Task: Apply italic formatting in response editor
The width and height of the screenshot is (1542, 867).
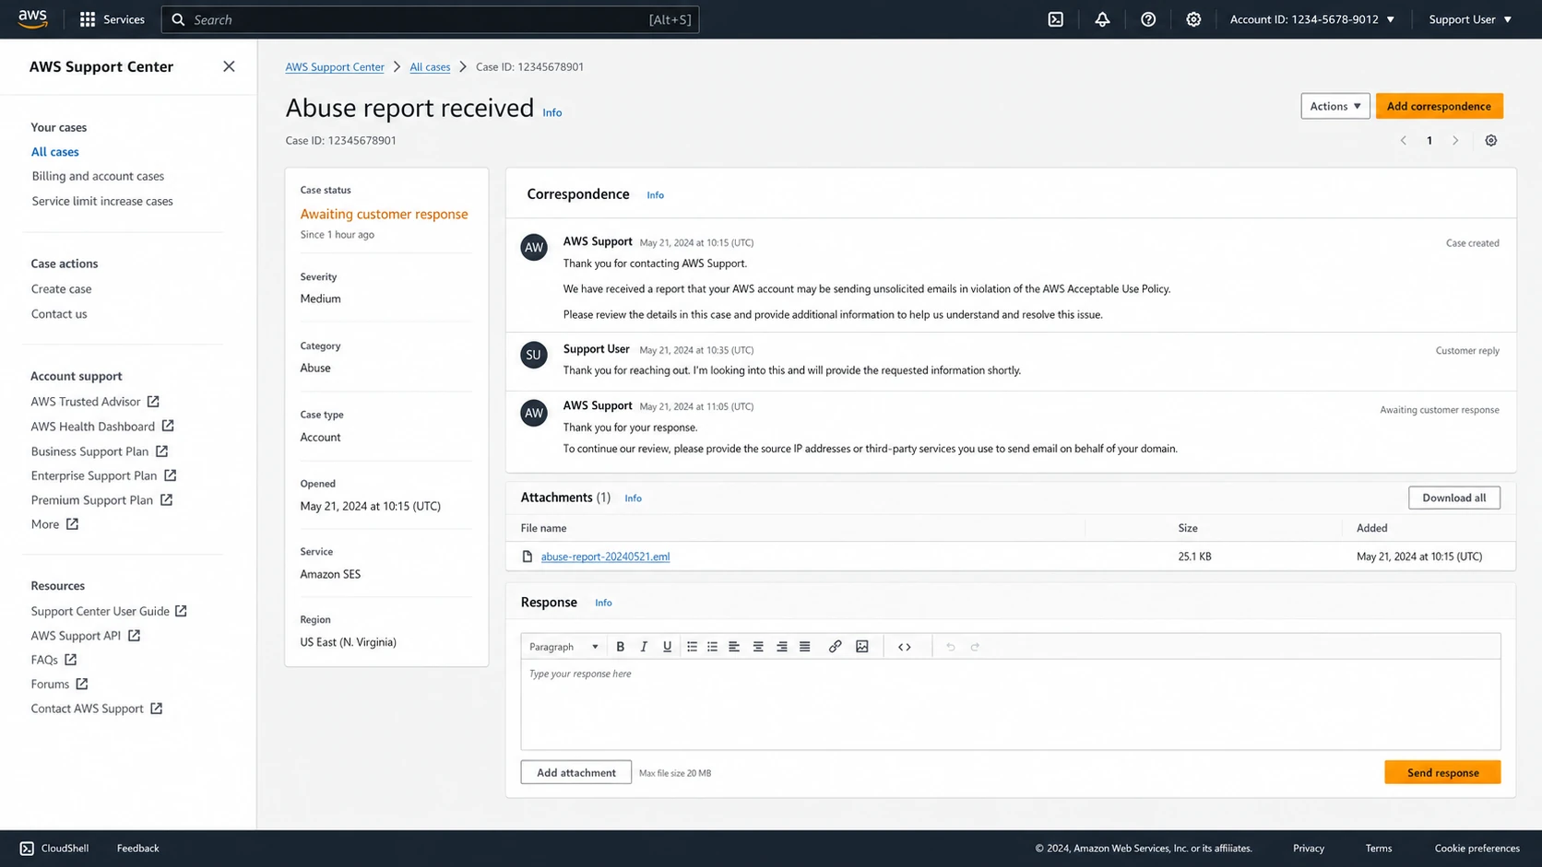Action: pyautogui.click(x=644, y=647)
